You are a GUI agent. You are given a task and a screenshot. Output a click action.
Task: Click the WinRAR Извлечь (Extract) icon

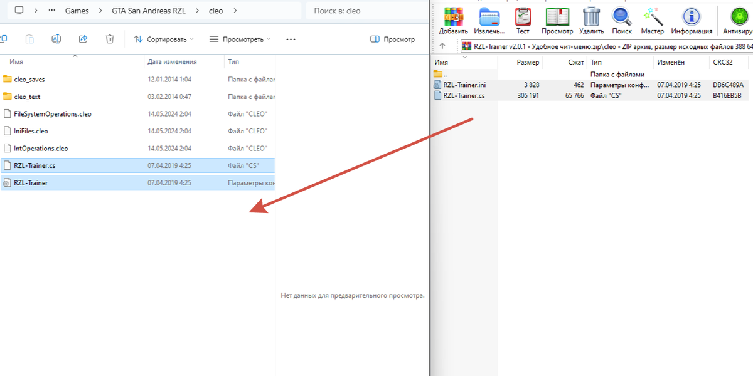pos(489,17)
